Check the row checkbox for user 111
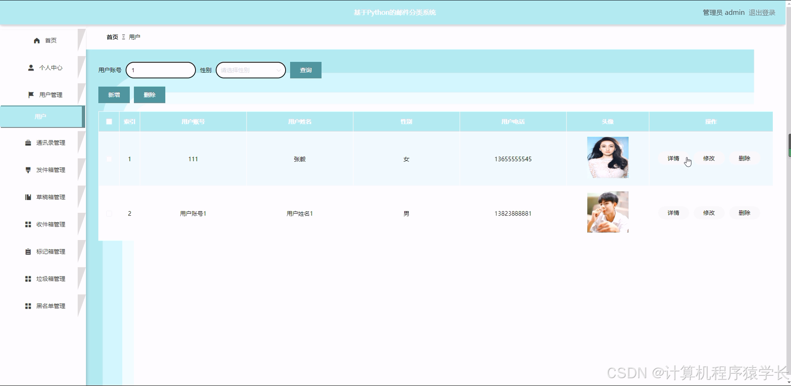Image resolution: width=791 pixels, height=386 pixels. tap(109, 159)
